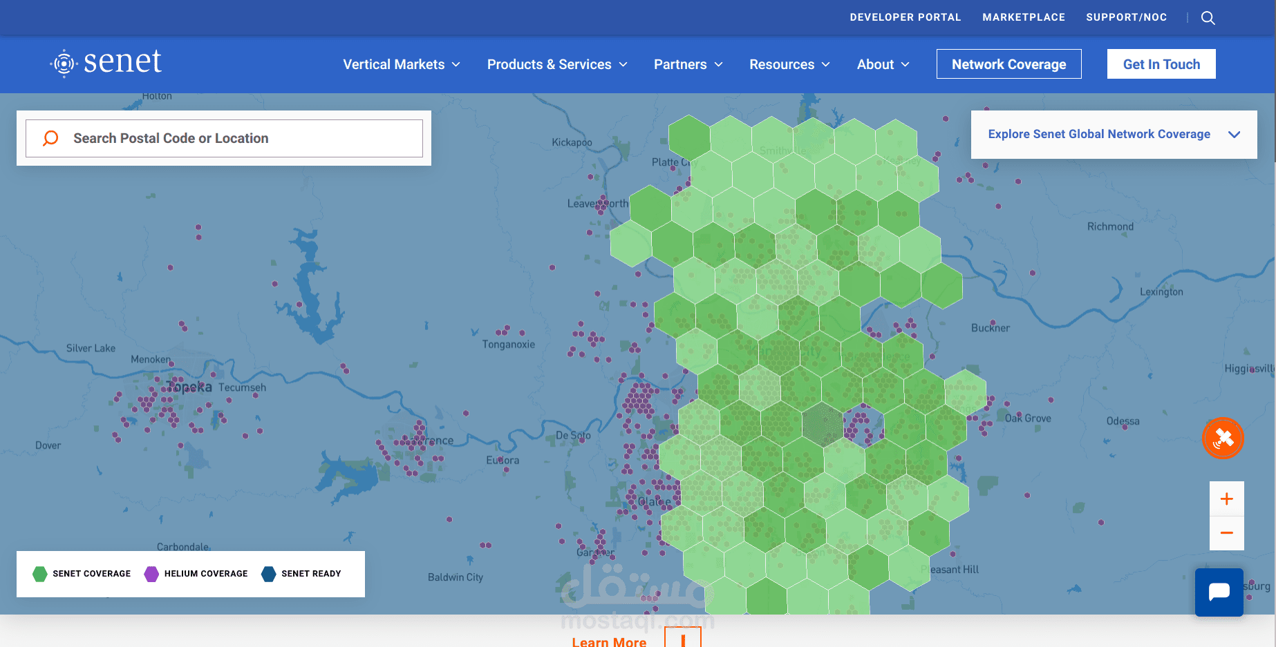Screen dimensions: 1276x647
Task: Click the SENET COVERAGE legend label
Action: 92,574
